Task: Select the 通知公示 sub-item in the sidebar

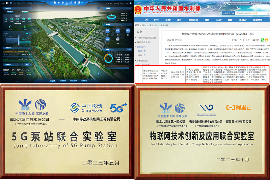Action: 142,51
